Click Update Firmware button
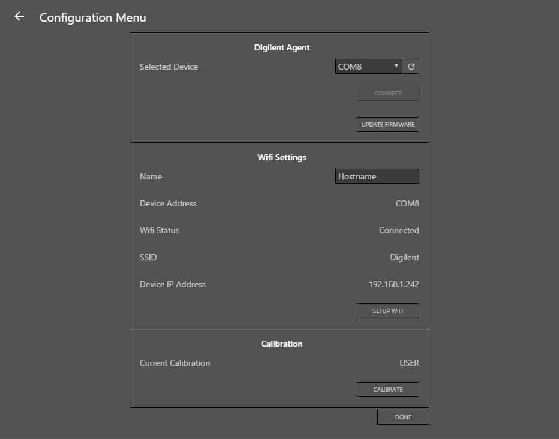Screen dimensions: 559x439 [388, 124]
